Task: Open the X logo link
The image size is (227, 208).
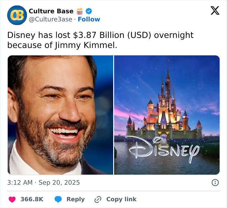Action: click(215, 11)
